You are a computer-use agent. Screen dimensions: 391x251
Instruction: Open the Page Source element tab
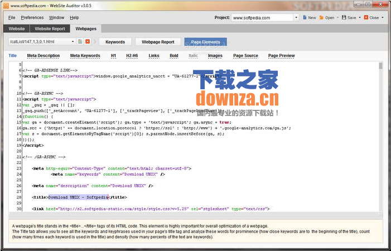pyautogui.click(x=245, y=56)
